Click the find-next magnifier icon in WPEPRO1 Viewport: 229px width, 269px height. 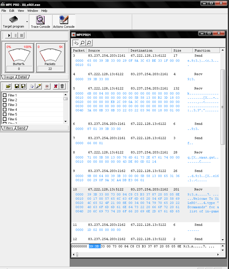pos(89,43)
